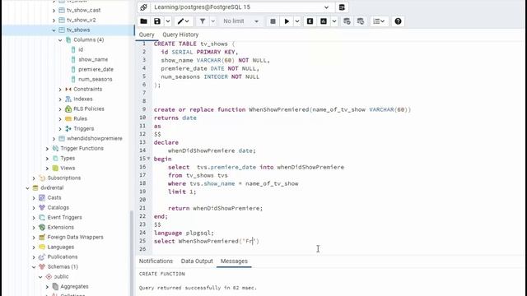The height and width of the screenshot is (296, 527).
Task: Collapse the tv_shows table node
Action: pyautogui.click(x=54, y=30)
